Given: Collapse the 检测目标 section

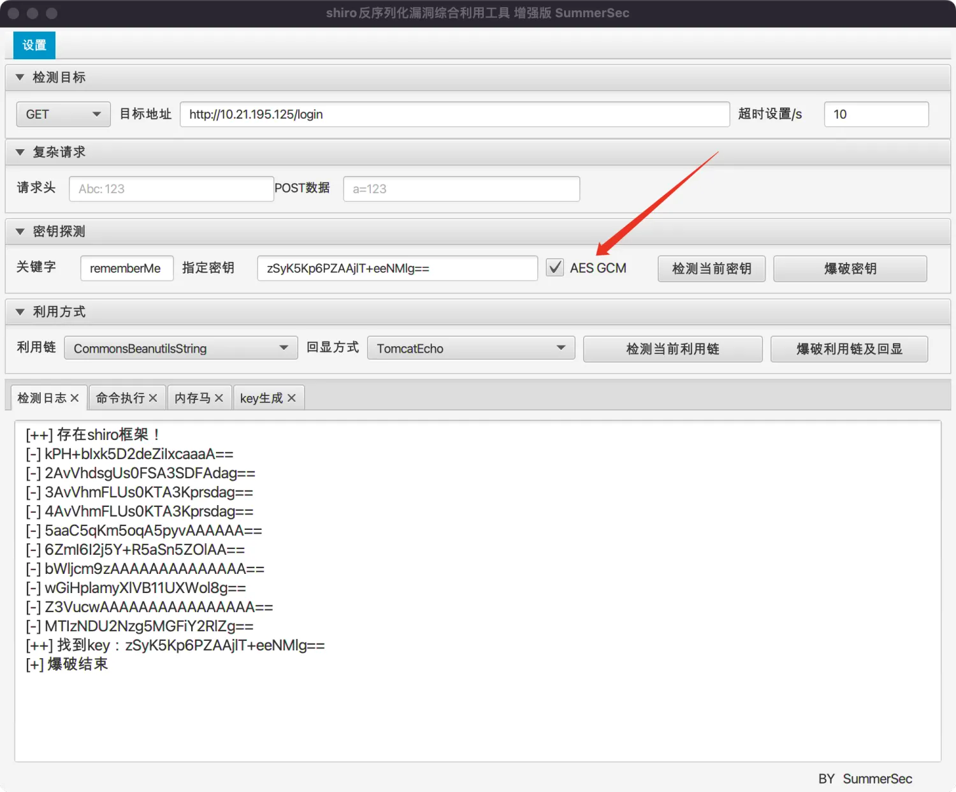Looking at the screenshot, I should tap(20, 77).
